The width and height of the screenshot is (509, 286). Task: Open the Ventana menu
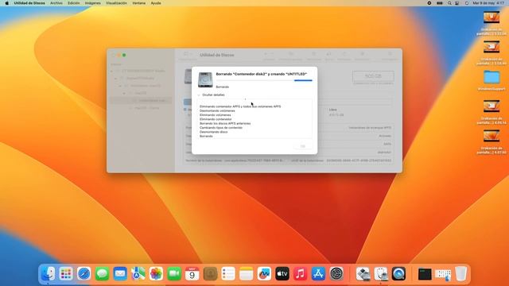pos(139,3)
